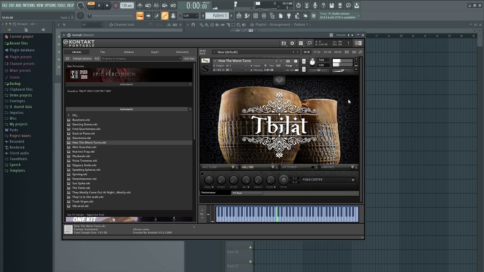Toggle DRY STUDIO mic power LED
Viewport: 484px width, 272px height.
(x=313, y=167)
